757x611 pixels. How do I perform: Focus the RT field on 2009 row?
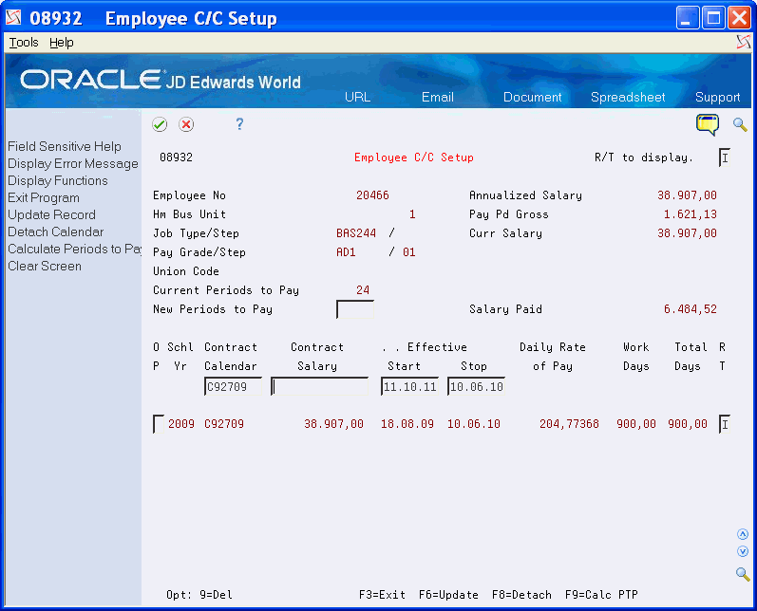[x=724, y=424]
